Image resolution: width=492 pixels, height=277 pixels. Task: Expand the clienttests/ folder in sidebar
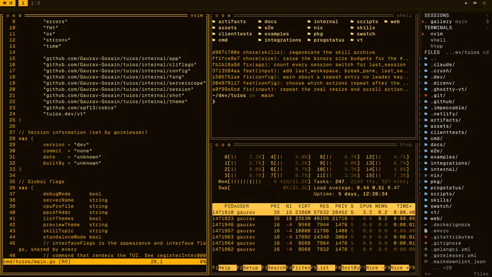click(449, 132)
